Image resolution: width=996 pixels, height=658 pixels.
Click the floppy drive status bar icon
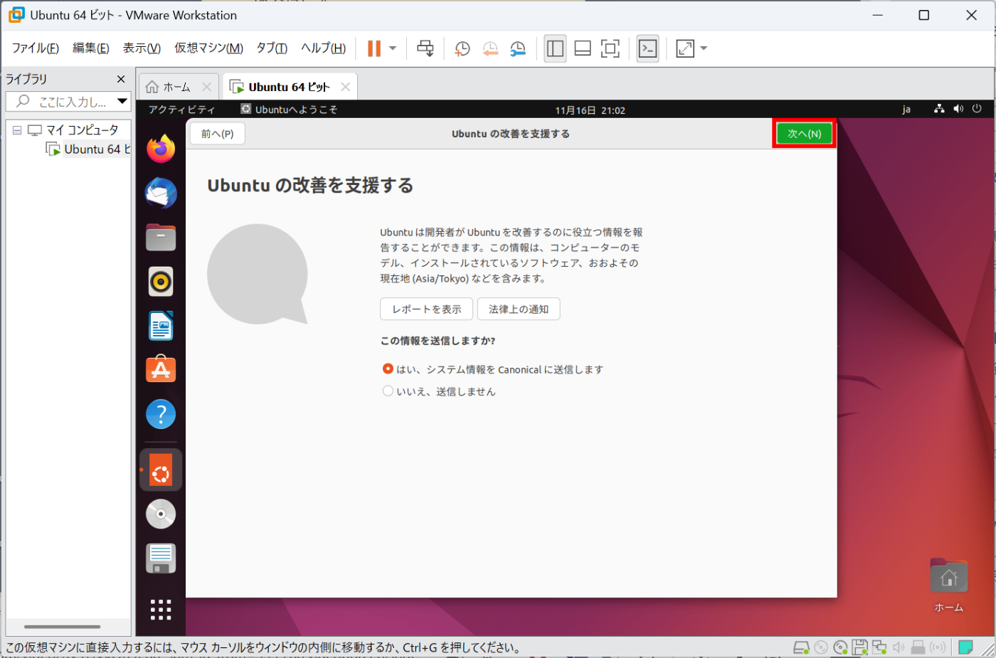(x=859, y=647)
